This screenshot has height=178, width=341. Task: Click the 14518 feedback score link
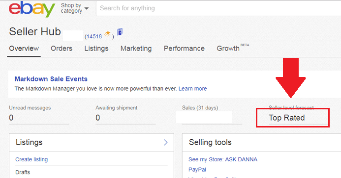click(x=93, y=36)
